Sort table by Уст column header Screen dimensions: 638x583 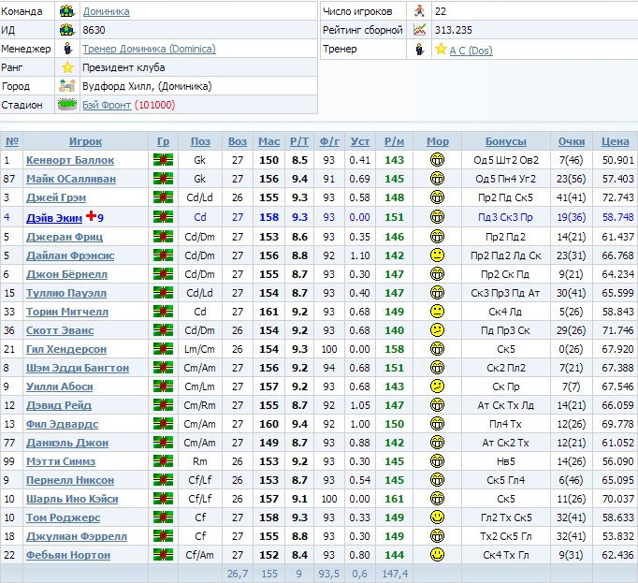coord(360,141)
